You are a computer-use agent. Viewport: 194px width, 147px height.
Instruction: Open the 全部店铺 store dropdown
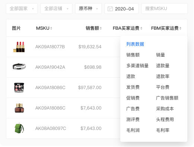click(x=56, y=9)
